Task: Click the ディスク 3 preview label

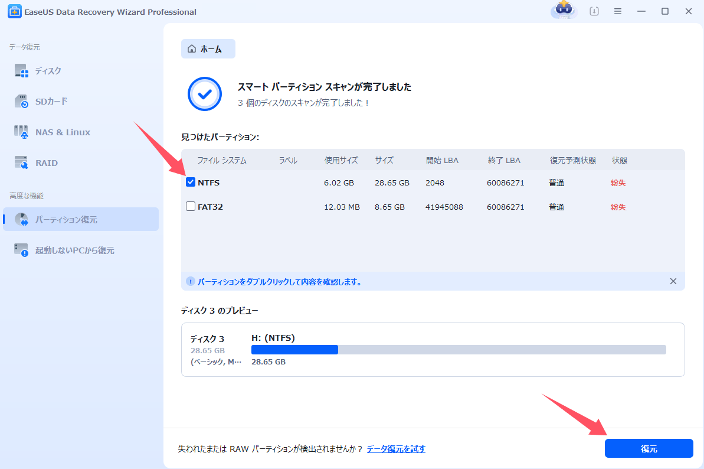Action: (207, 339)
